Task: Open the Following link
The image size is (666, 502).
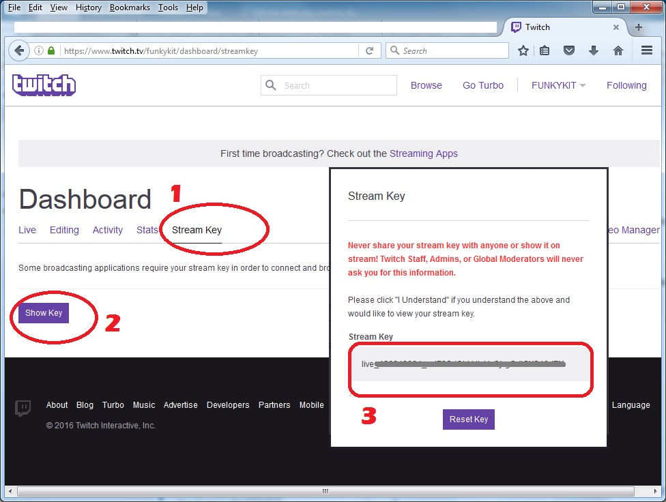Action: point(626,85)
